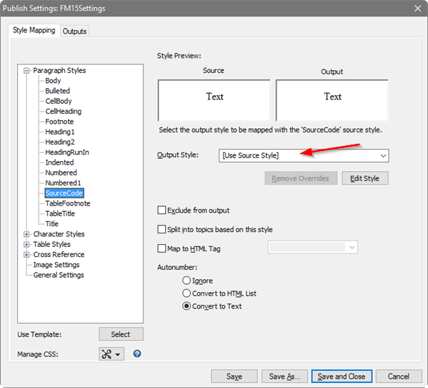Select Heading1 in the paragraph styles tree

coord(60,132)
